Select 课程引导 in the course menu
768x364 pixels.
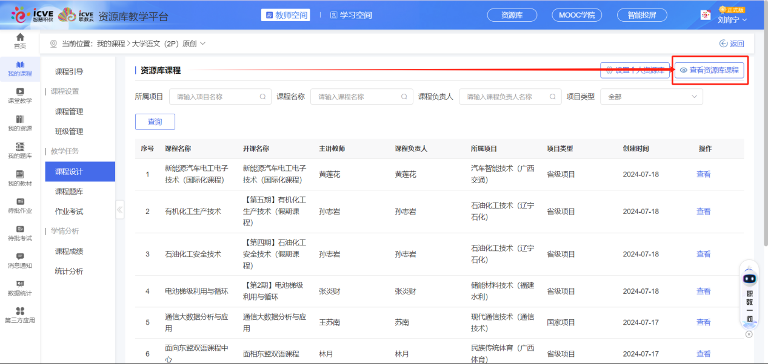click(x=69, y=72)
